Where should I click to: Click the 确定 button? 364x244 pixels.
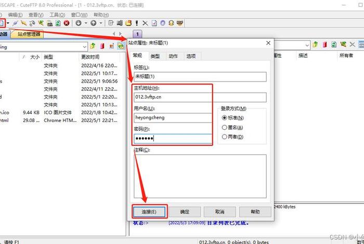coord(185,212)
